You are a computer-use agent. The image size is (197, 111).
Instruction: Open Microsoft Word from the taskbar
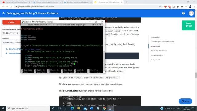tap(91, 108)
